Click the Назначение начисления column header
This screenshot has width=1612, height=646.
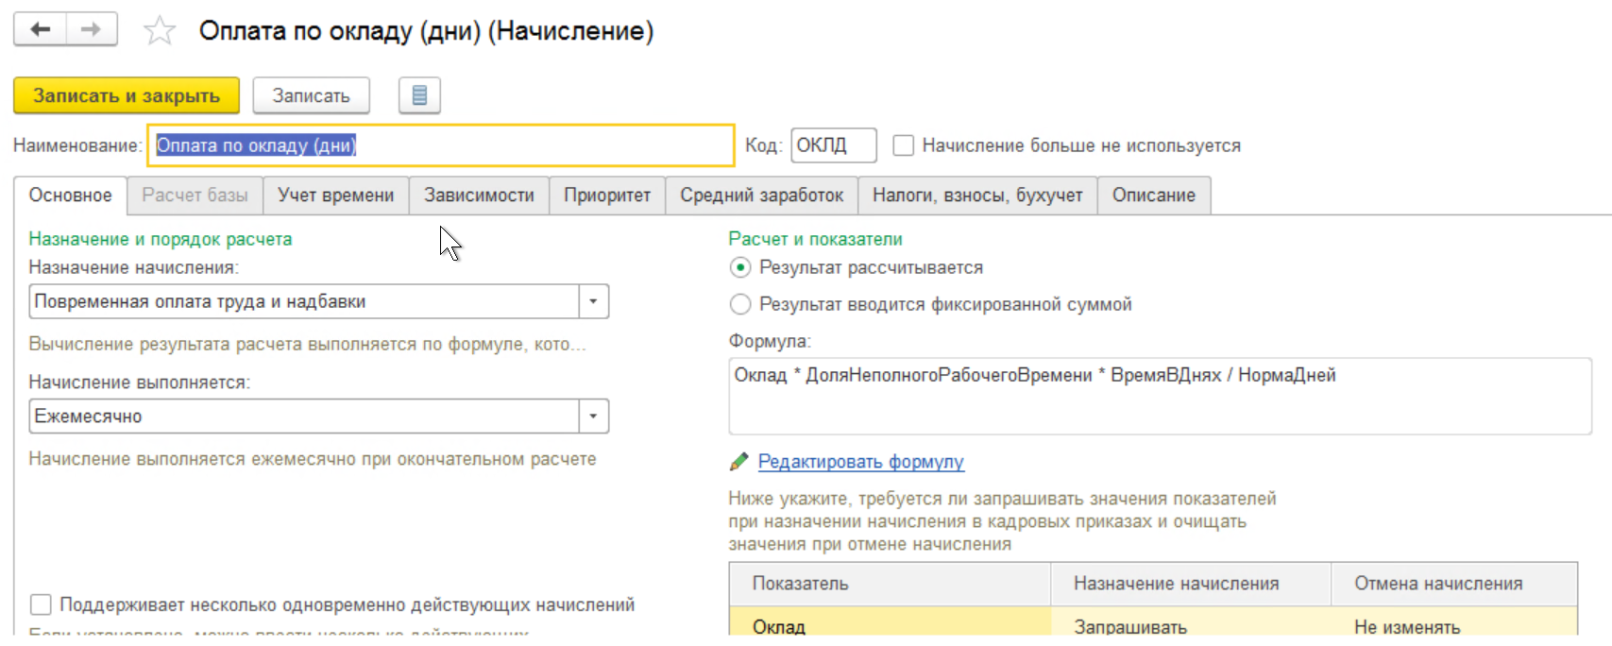pyautogui.click(x=1191, y=584)
